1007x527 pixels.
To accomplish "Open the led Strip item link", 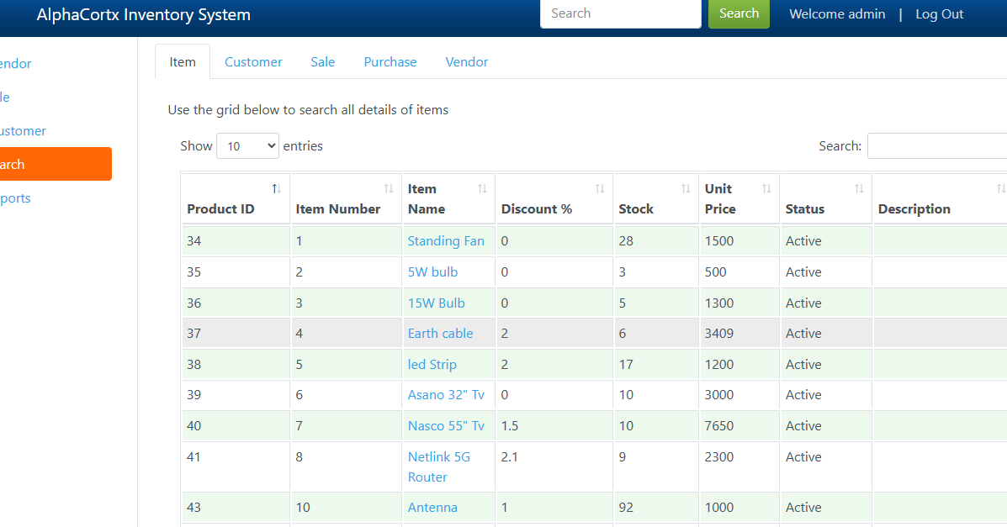I will click(x=432, y=364).
